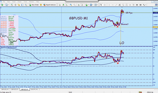Toggle the Market Watch panel
The image size is (158, 93).
[x=12, y=5]
